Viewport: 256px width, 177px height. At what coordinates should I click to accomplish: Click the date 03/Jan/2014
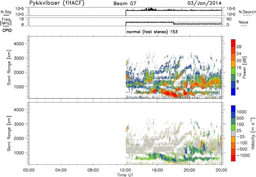click(x=204, y=3)
